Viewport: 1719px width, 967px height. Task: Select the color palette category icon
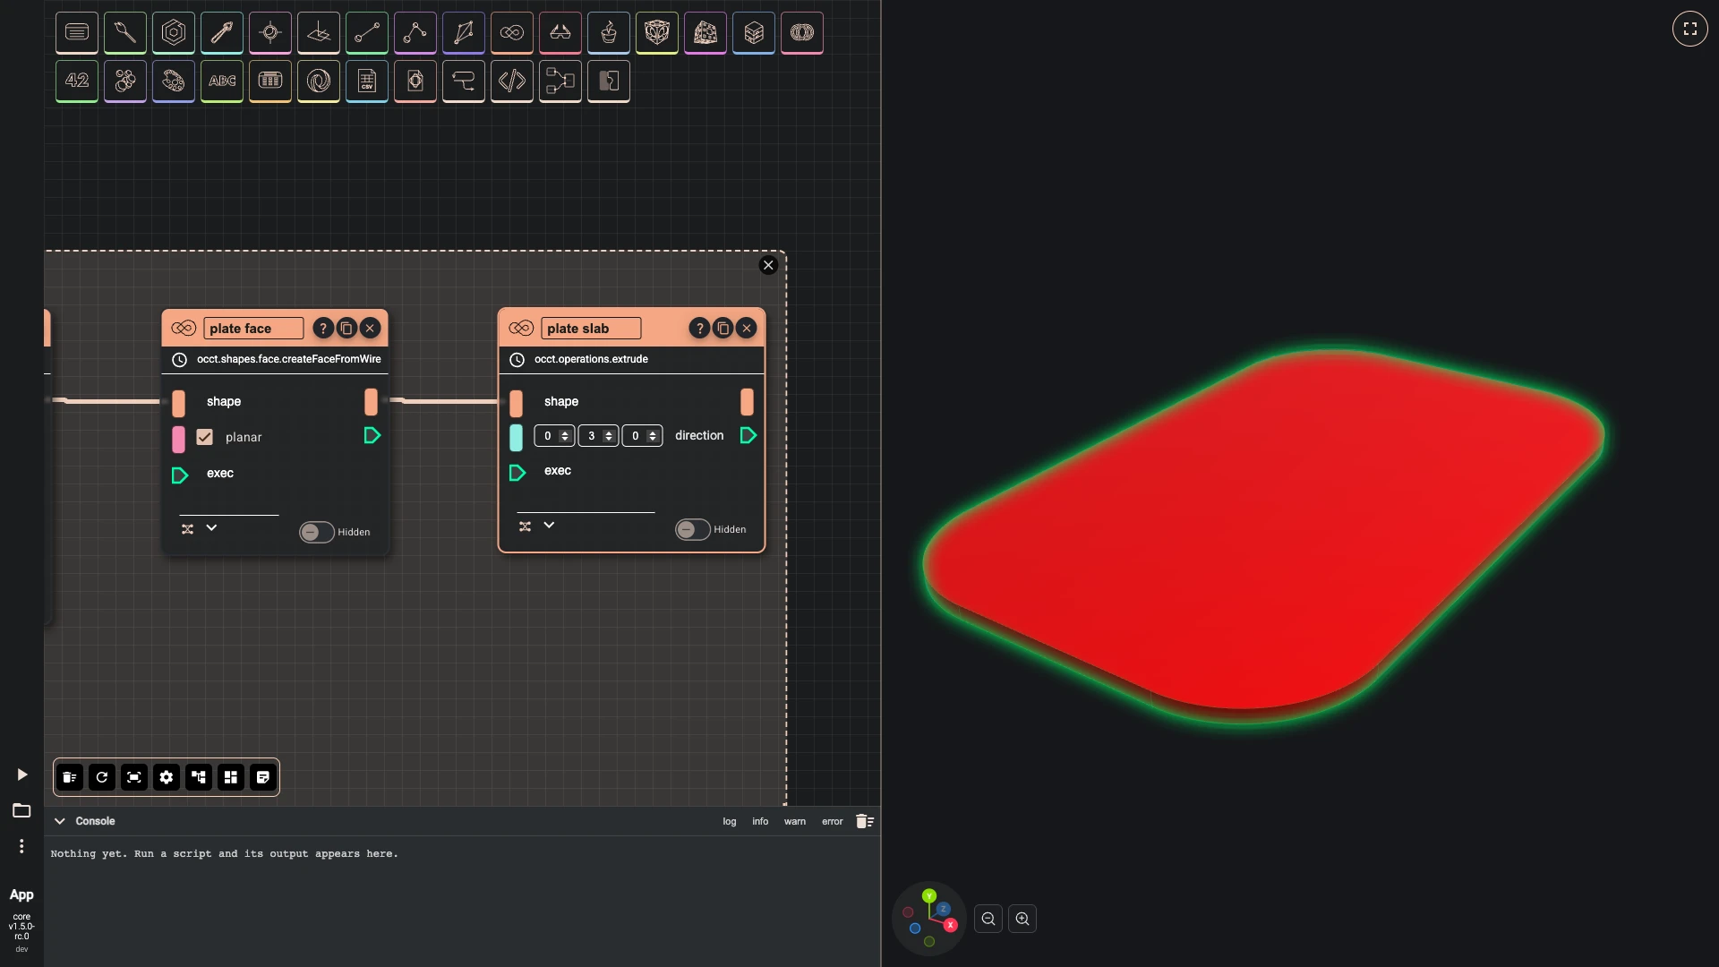tap(174, 81)
